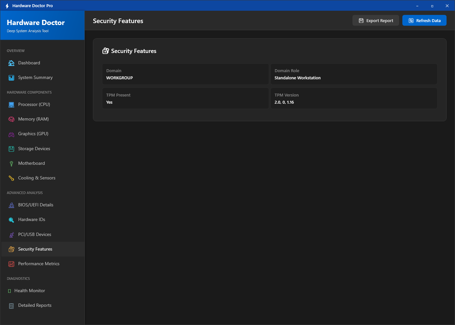Click the System Summary chart icon
Viewport: 455px width, 325px height.
tap(11, 78)
